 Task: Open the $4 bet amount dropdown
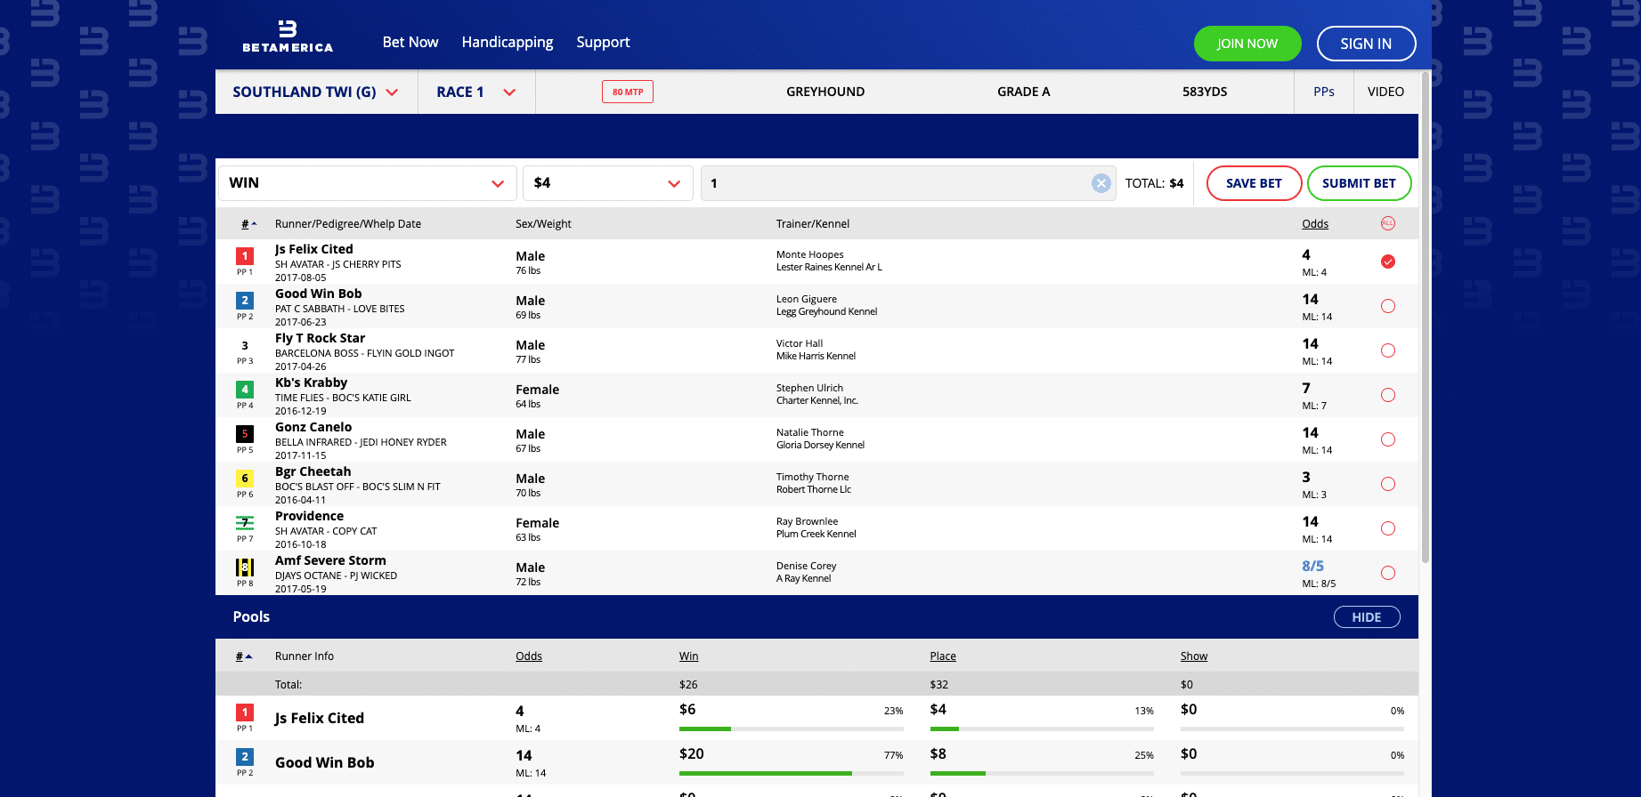pyautogui.click(x=608, y=183)
